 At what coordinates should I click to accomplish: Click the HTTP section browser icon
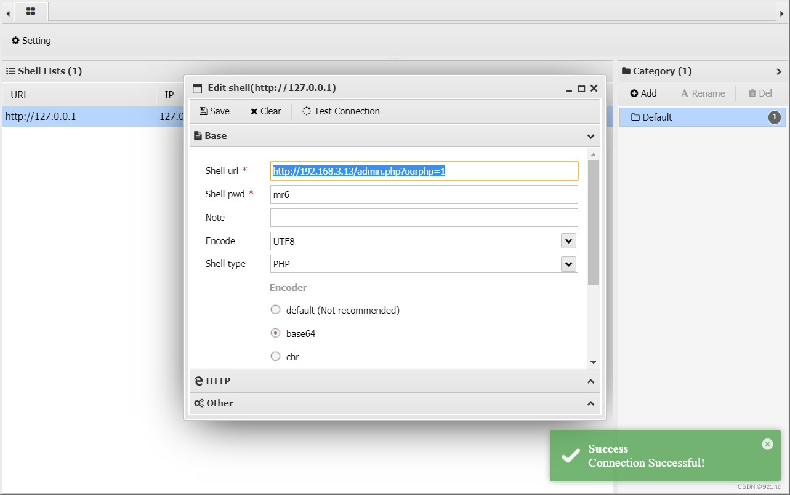(199, 381)
